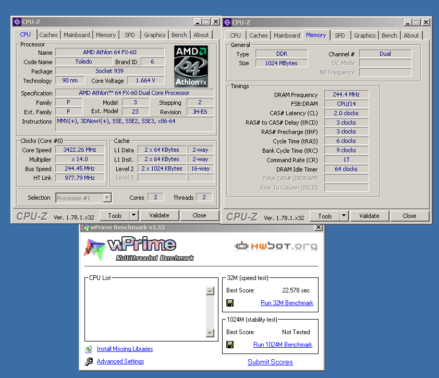Viewport: 439px width, 378px height.
Task: Click CPU-Z app icon in right window title bar
Action: (227, 22)
